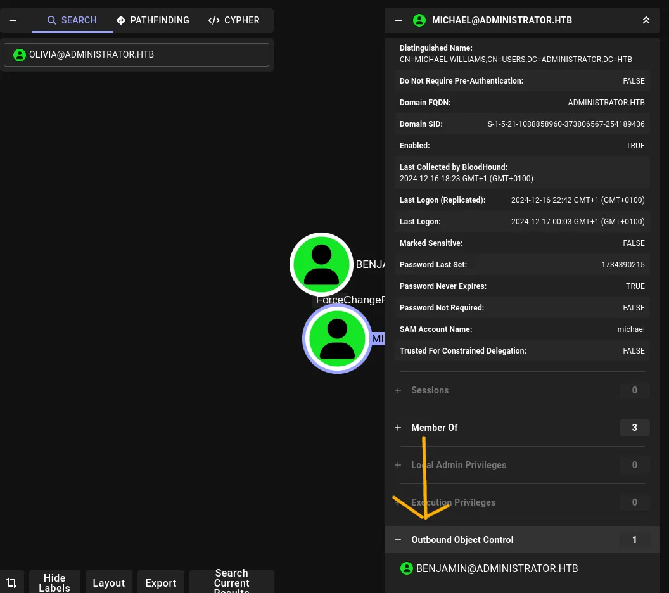Expand the Sessions section
Screen dimensions: 669x593
coord(398,390)
